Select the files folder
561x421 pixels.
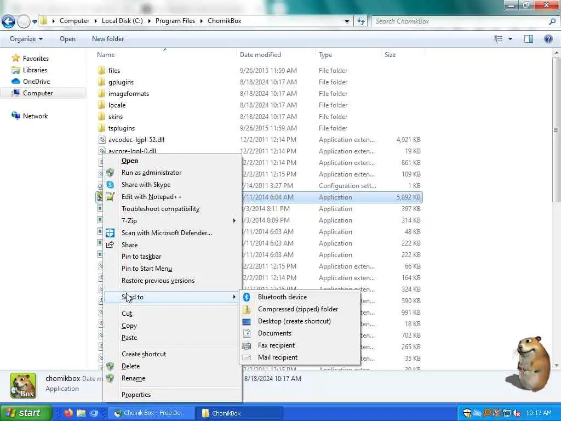(114, 71)
